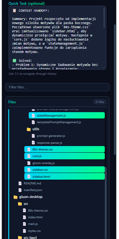Deselect the highlighted sidebar.css file
Screen dimensions: 119x239
65,170
